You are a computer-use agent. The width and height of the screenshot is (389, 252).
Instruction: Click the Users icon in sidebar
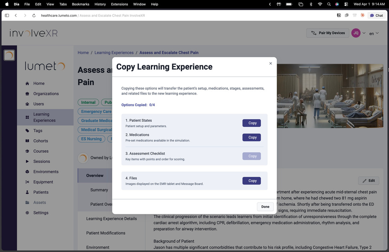[27, 104]
